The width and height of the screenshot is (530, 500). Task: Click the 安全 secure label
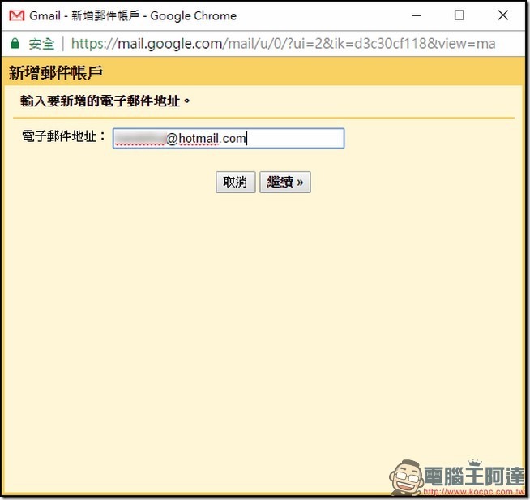[x=41, y=44]
